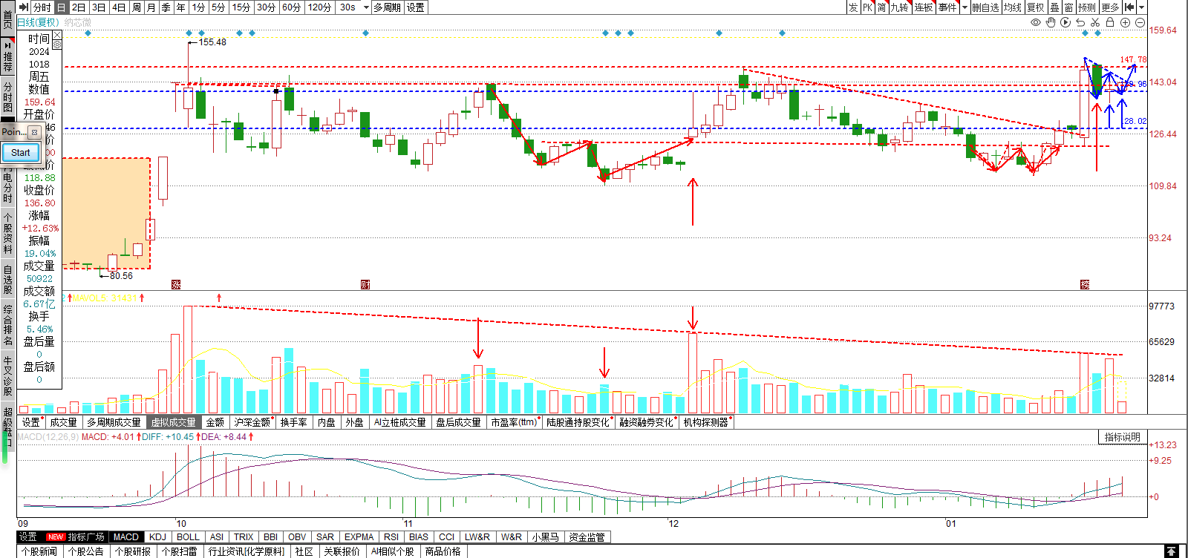Viewport: 1188px width, 558px height.
Task: Click the 预测 forecast button
Action: pyautogui.click(x=1087, y=7)
